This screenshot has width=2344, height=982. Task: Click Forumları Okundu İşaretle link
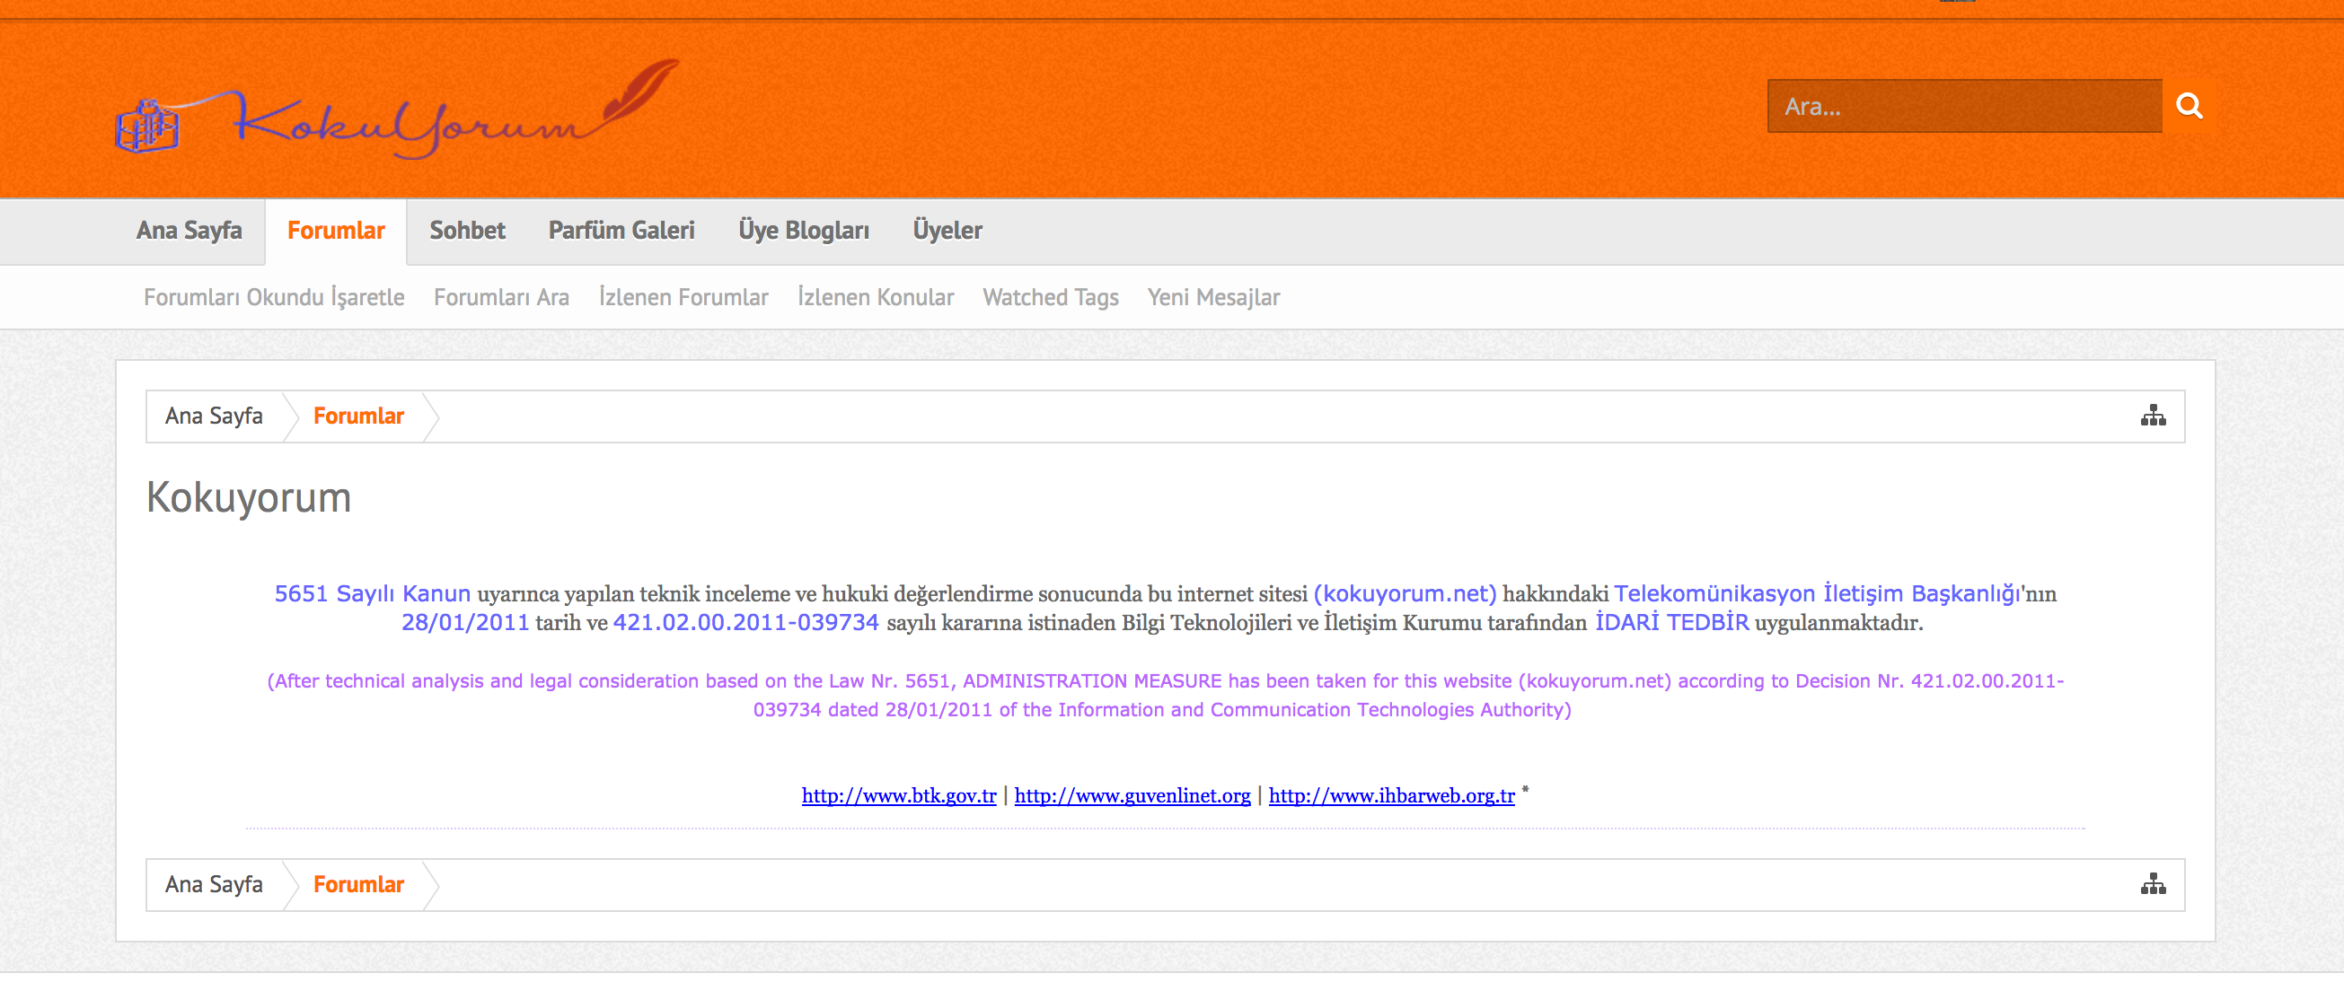pos(274,297)
